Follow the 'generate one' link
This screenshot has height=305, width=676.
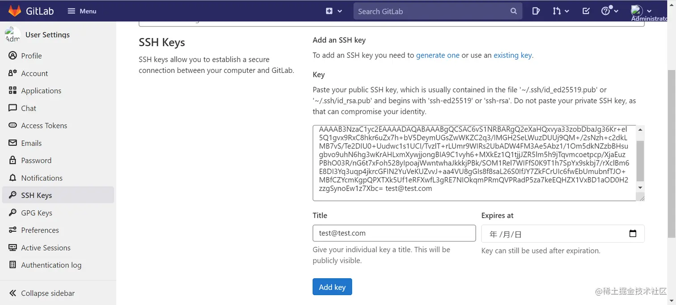tap(438, 55)
